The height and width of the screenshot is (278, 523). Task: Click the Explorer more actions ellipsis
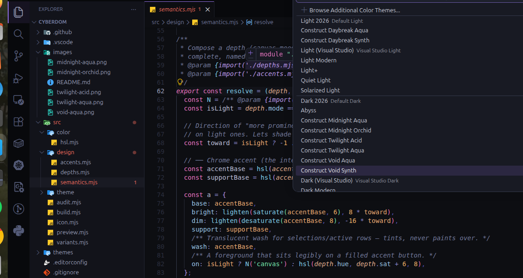(134, 10)
